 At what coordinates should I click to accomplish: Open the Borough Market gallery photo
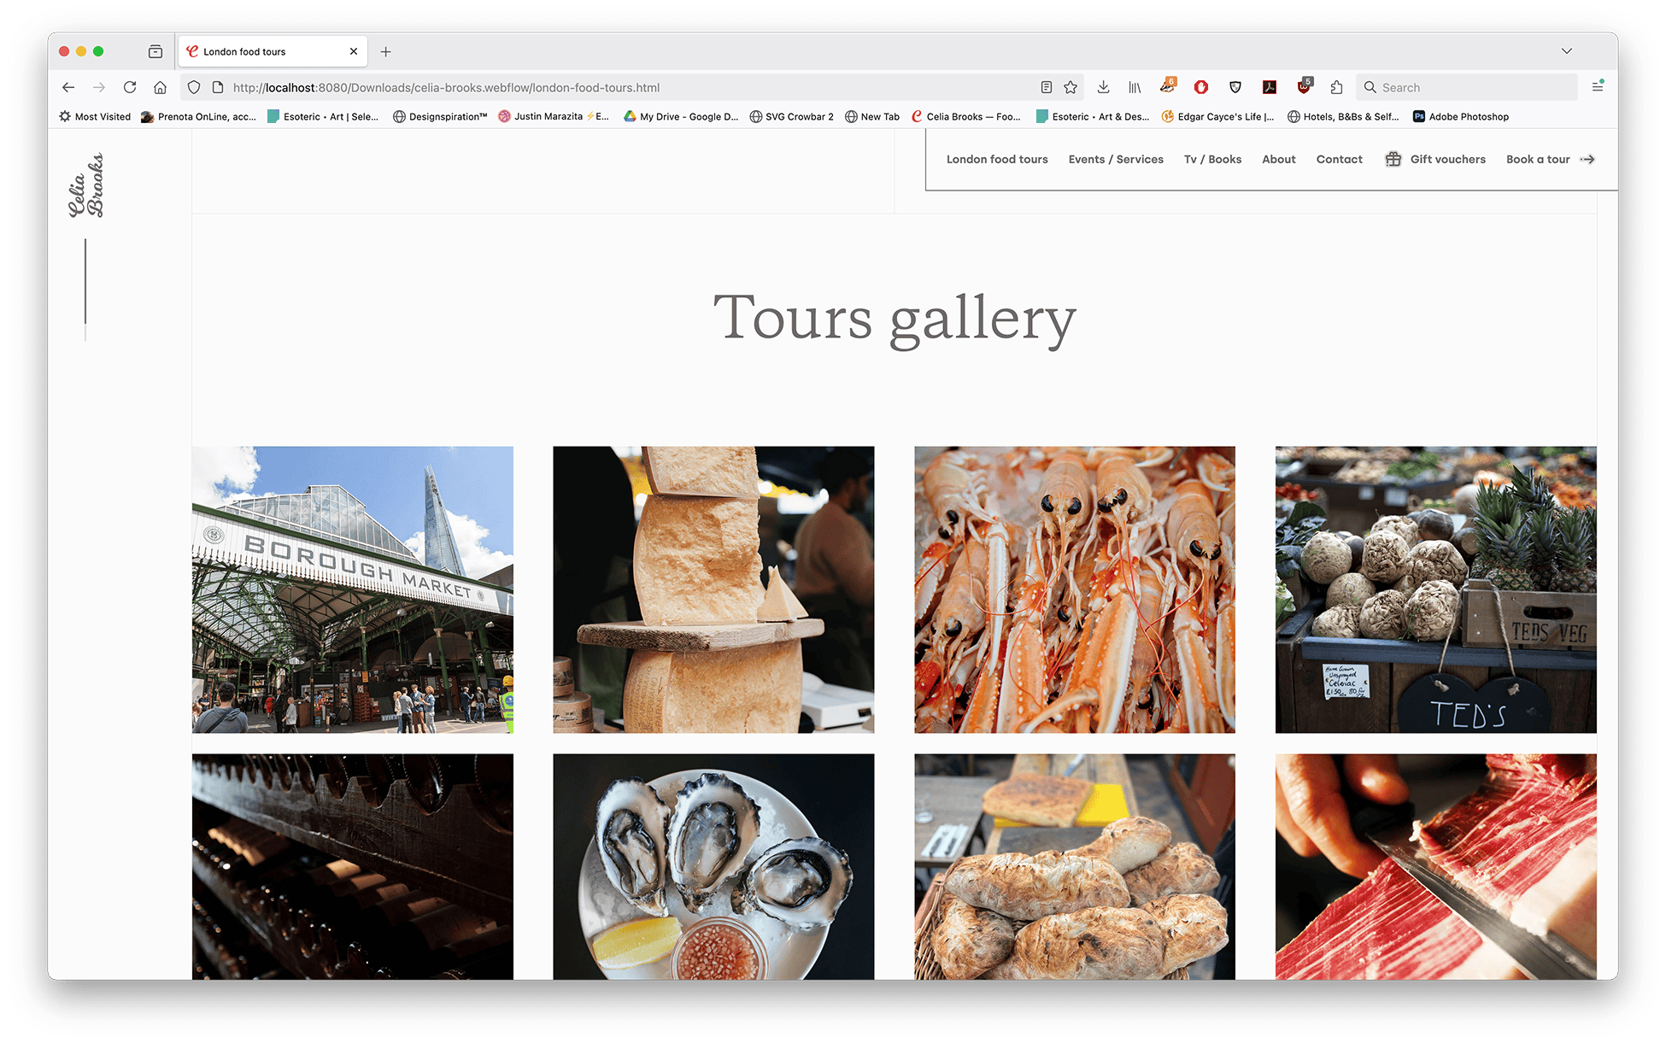(352, 589)
